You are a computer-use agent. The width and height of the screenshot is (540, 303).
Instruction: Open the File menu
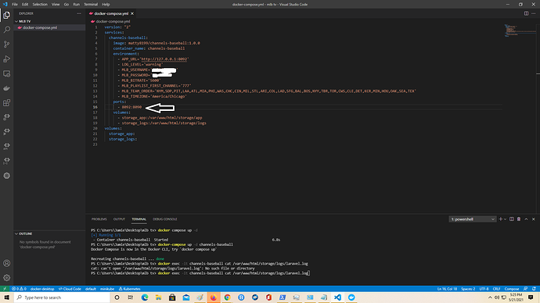pos(14,5)
